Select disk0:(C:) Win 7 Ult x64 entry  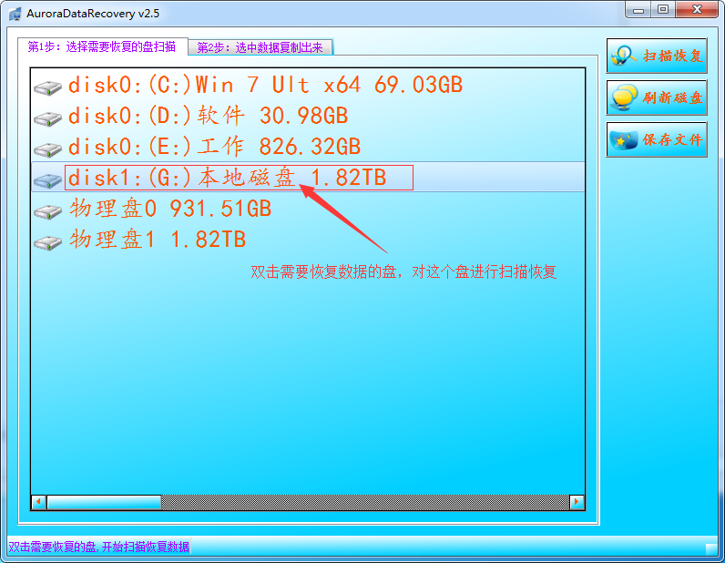[x=266, y=85]
